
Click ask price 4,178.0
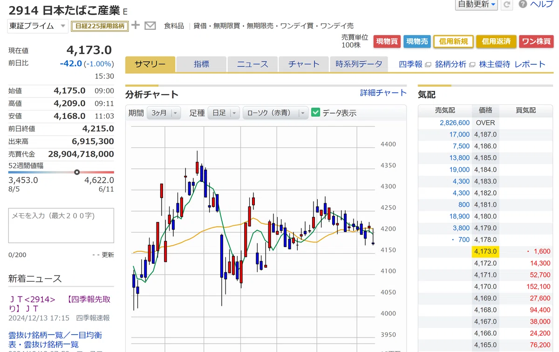(485, 240)
